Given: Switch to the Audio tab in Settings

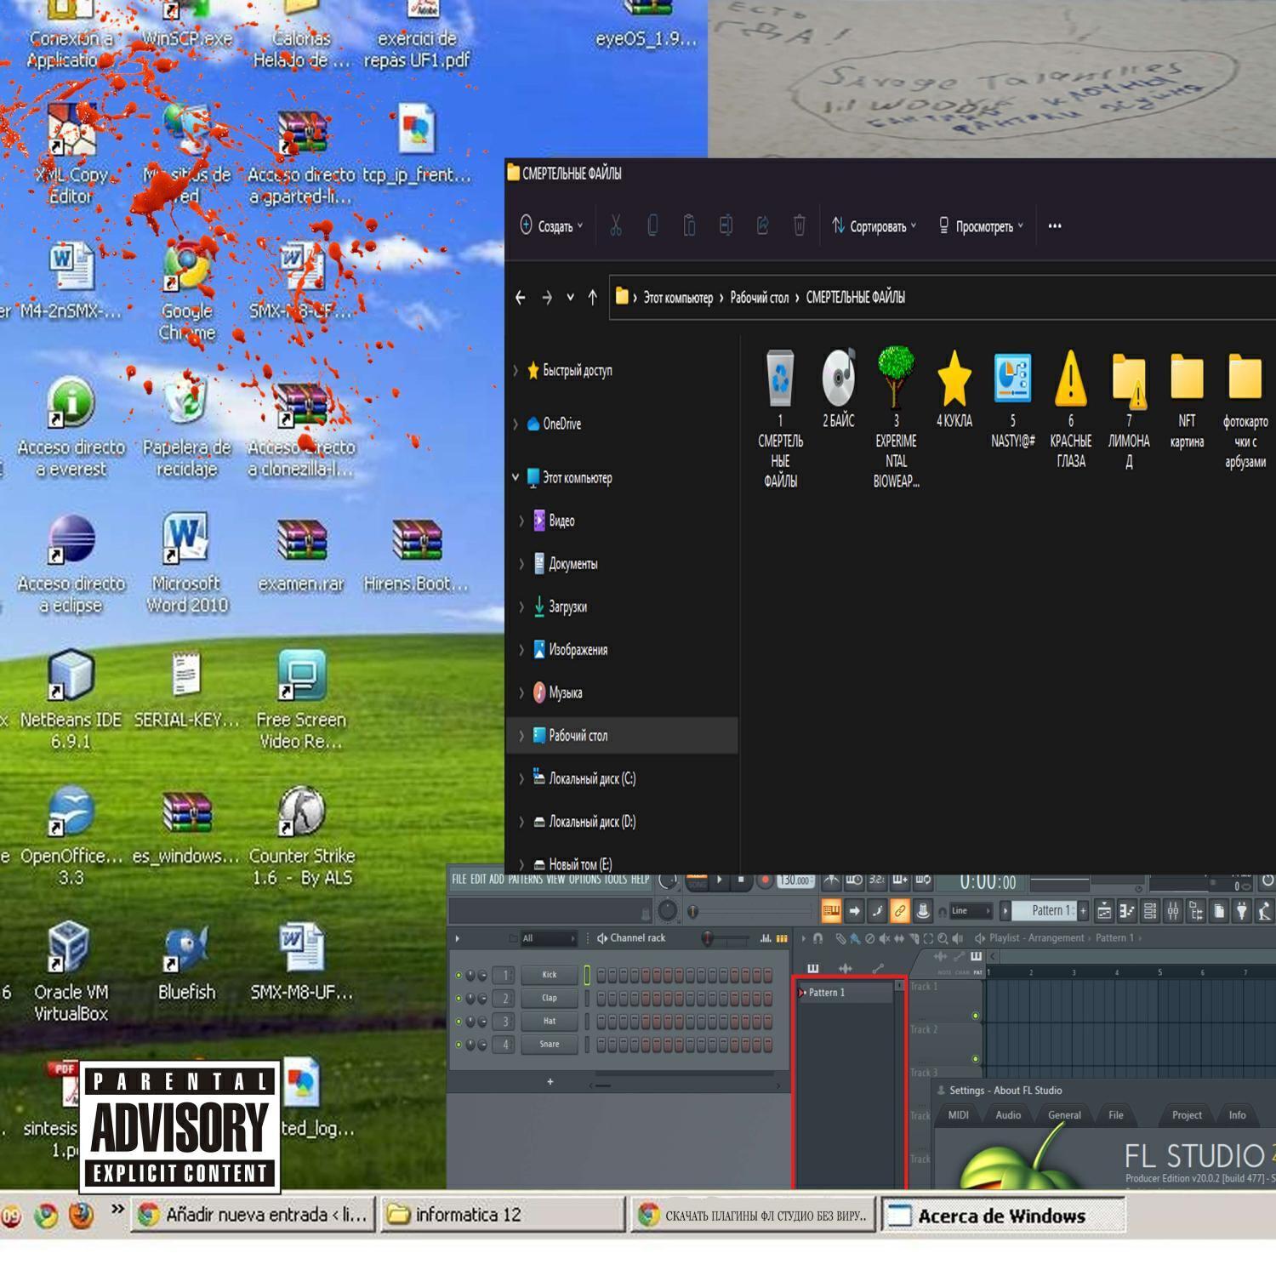Looking at the screenshot, I should point(1008,1115).
